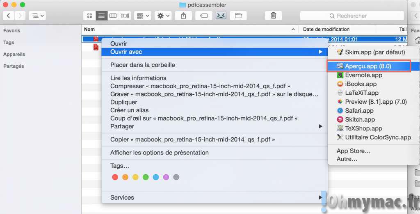The height and width of the screenshot is (214, 420).
Task: Apply the yellow tag color
Action: (x=135, y=177)
